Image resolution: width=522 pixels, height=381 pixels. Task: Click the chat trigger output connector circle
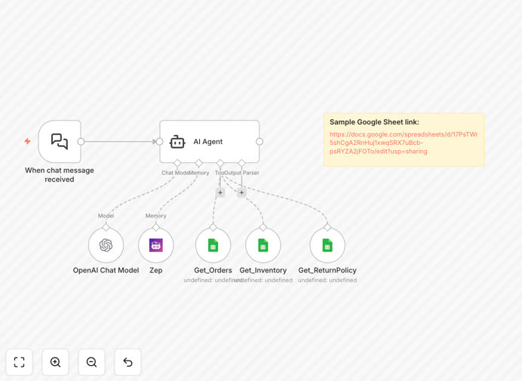tap(81, 142)
